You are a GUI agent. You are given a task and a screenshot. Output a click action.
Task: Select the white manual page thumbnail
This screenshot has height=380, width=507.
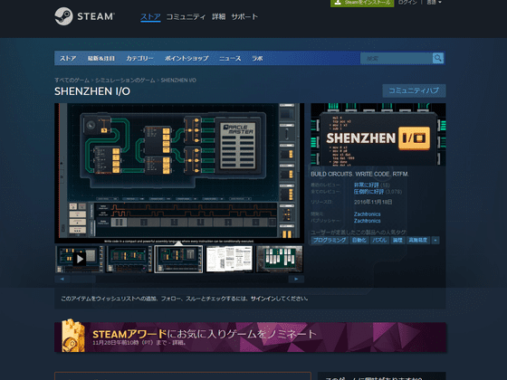[229, 259]
